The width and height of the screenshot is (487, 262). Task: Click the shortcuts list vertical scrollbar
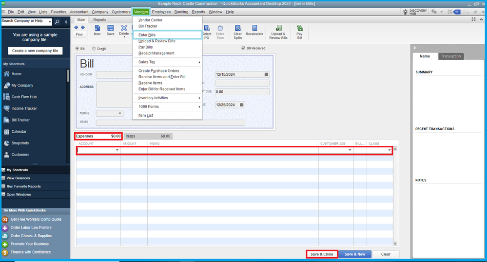click(x=68, y=76)
